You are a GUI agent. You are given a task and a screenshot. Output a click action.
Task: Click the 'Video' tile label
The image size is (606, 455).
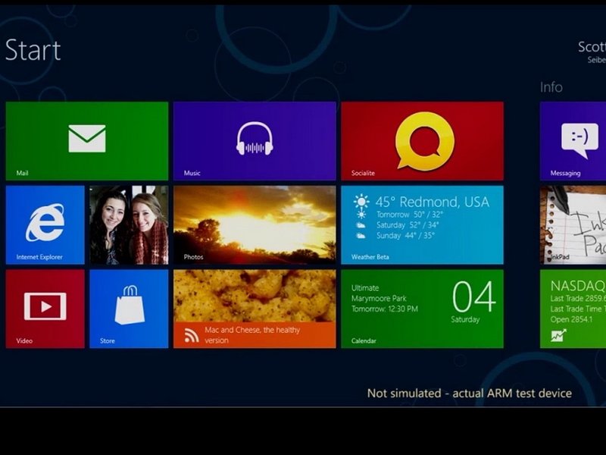[x=24, y=340]
